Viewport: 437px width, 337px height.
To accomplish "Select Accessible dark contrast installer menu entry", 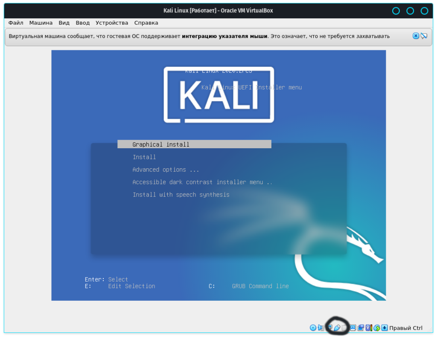I will click(202, 182).
